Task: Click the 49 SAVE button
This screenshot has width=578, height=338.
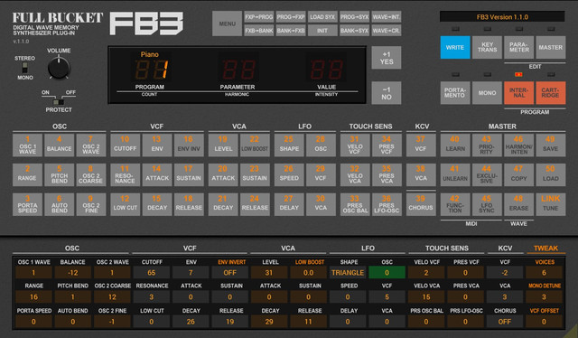Action: (x=551, y=145)
